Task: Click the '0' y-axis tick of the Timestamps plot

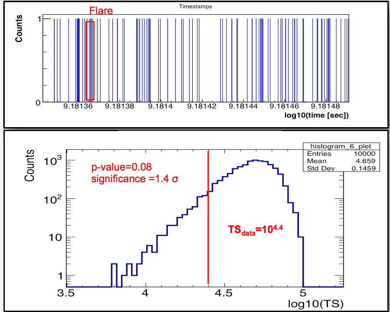Action: click(38, 103)
